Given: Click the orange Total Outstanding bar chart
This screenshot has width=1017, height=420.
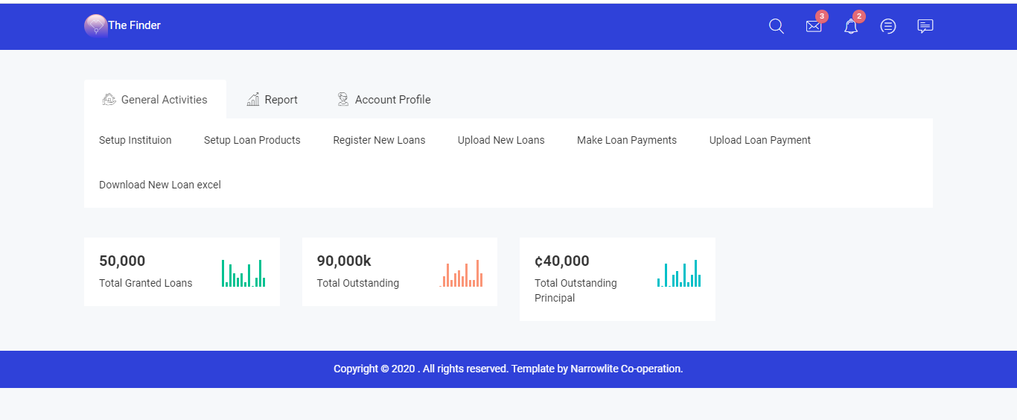Looking at the screenshot, I should coord(461,273).
